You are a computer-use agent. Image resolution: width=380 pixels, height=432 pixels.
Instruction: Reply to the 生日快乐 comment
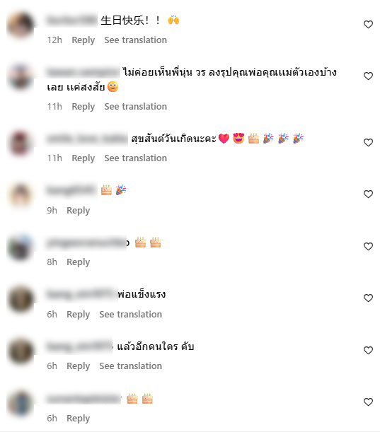point(83,40)
